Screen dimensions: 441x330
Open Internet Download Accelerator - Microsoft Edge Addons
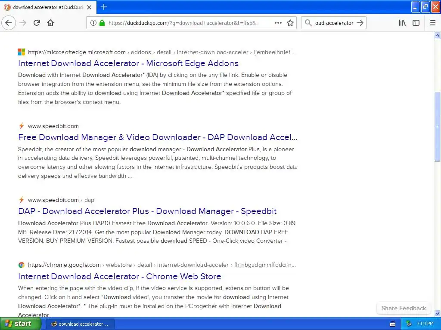[128, 64]
